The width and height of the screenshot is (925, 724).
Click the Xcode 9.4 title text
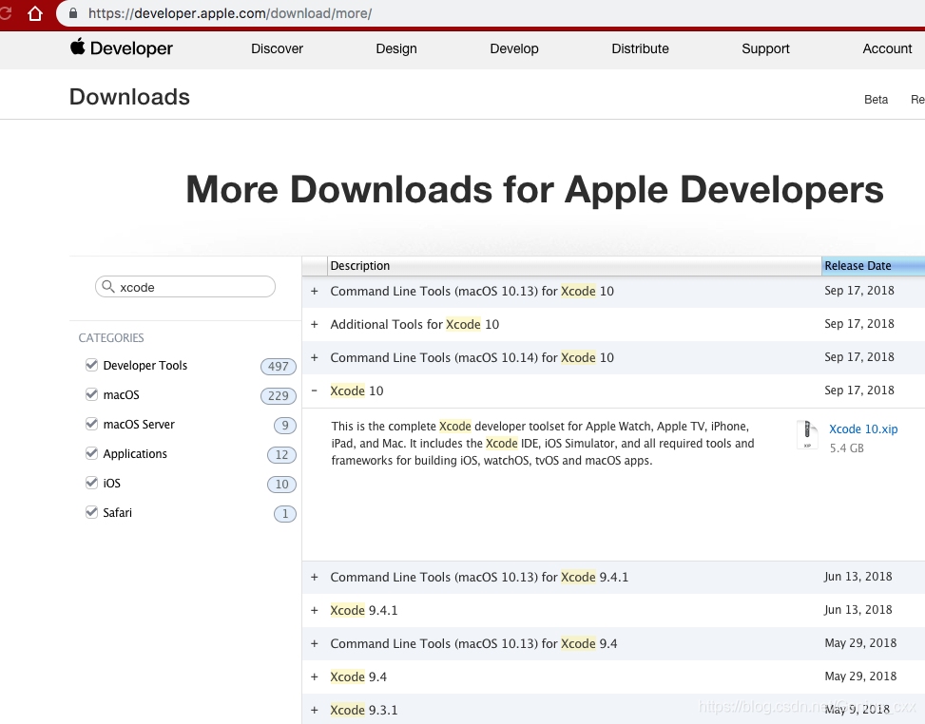tap(358, 676)
